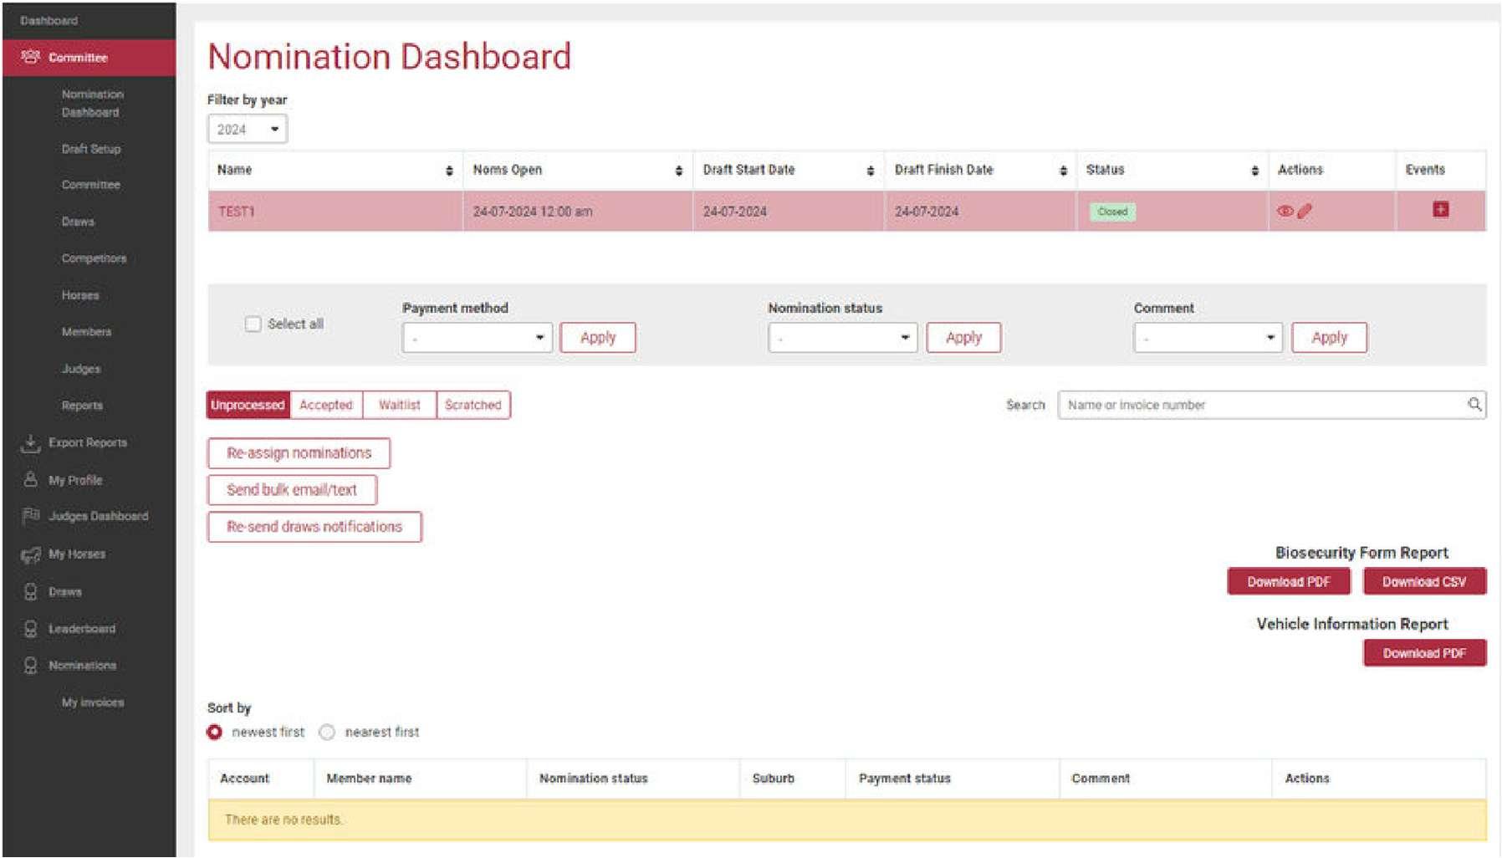Switch to the Accepted tab
Viewport: 1502px width, 858px height.
click(x=326, y=405)
